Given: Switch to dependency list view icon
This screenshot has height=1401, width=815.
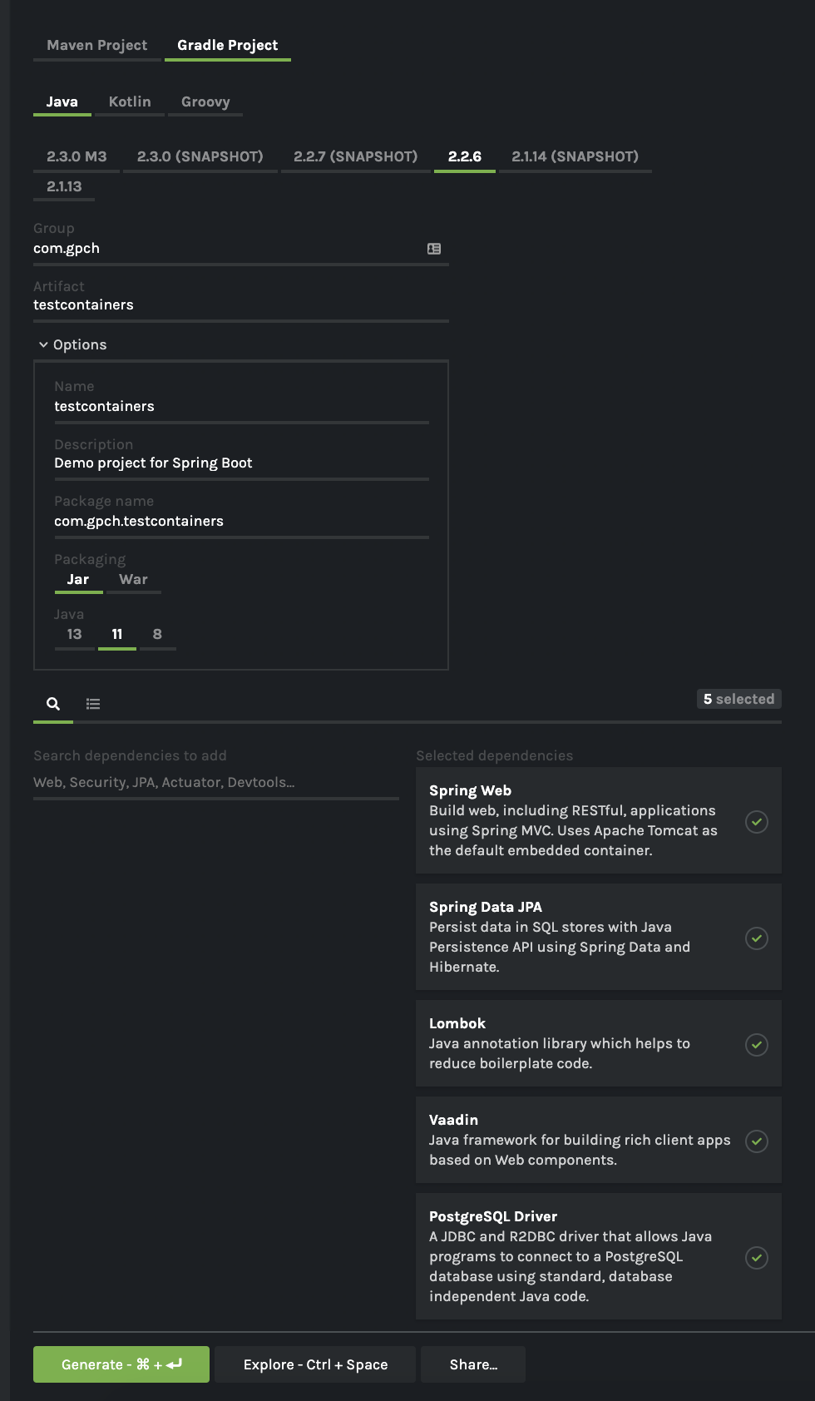Looking at the screenshot, I should 93,704.
